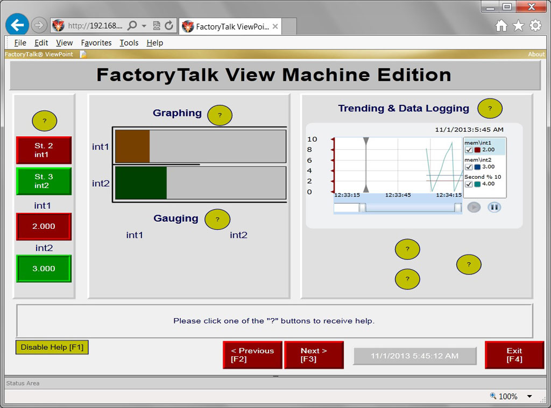Click the browser Forward arrow button
This screenshot has height=408, width=551.
pos(39,25)
